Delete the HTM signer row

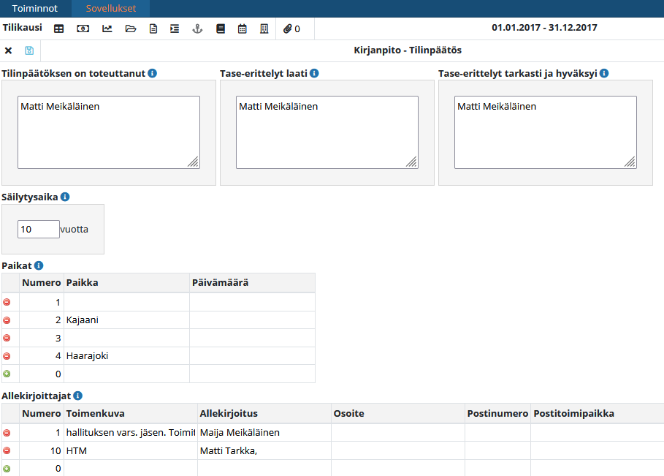click(7, 451)
